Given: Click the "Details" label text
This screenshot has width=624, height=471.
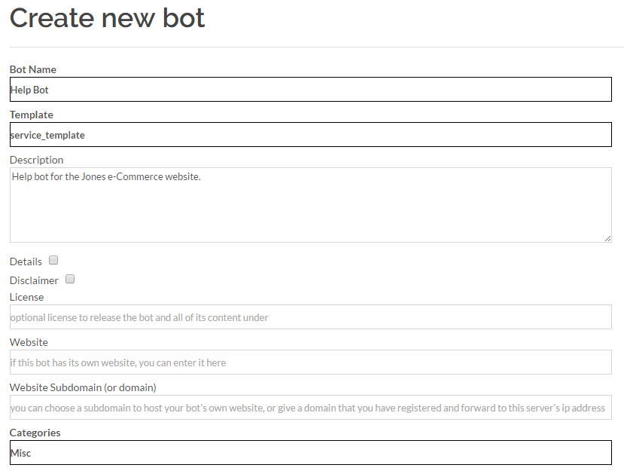Looking at the screenshot, I should pos(26,261).
